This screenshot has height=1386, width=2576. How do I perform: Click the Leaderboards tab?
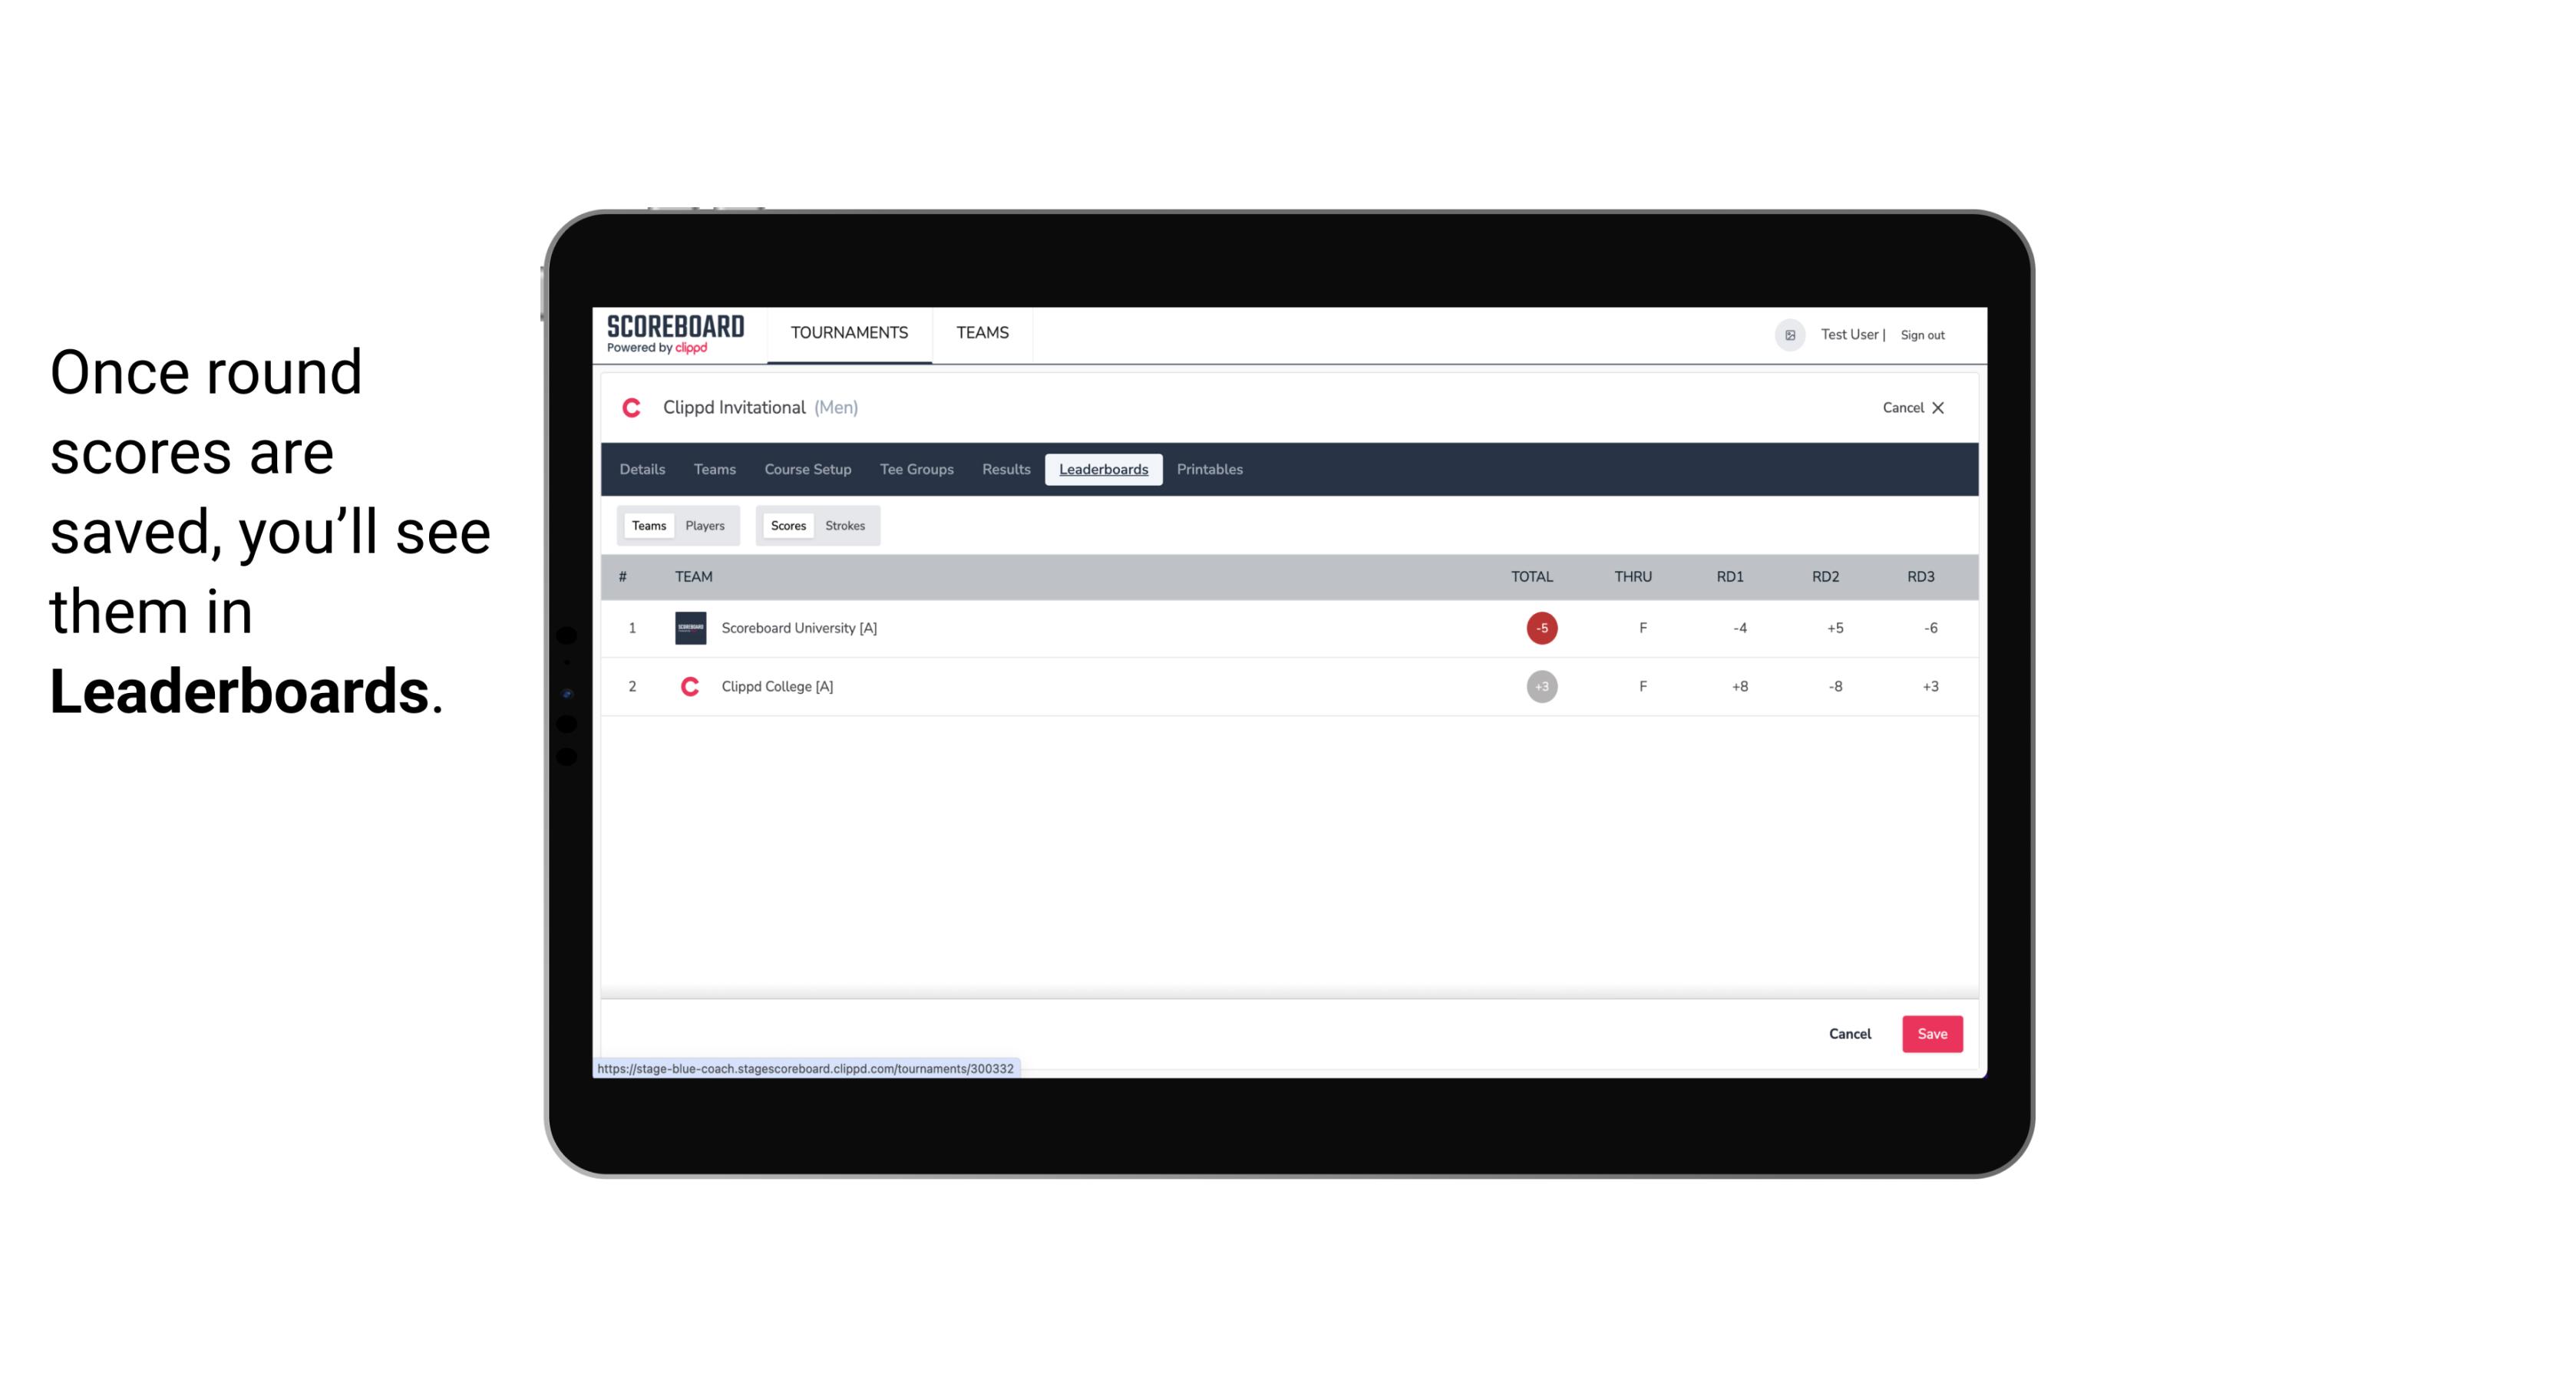pos(1105,470)
